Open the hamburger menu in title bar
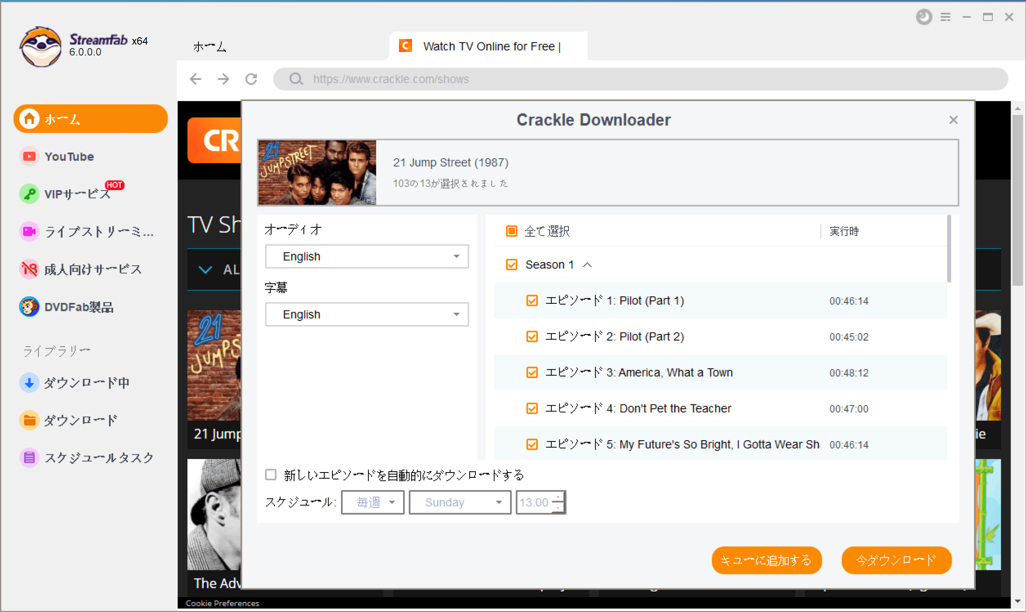Image resolution: width=1026 pixels, height=612 pixels. [946, 17]
